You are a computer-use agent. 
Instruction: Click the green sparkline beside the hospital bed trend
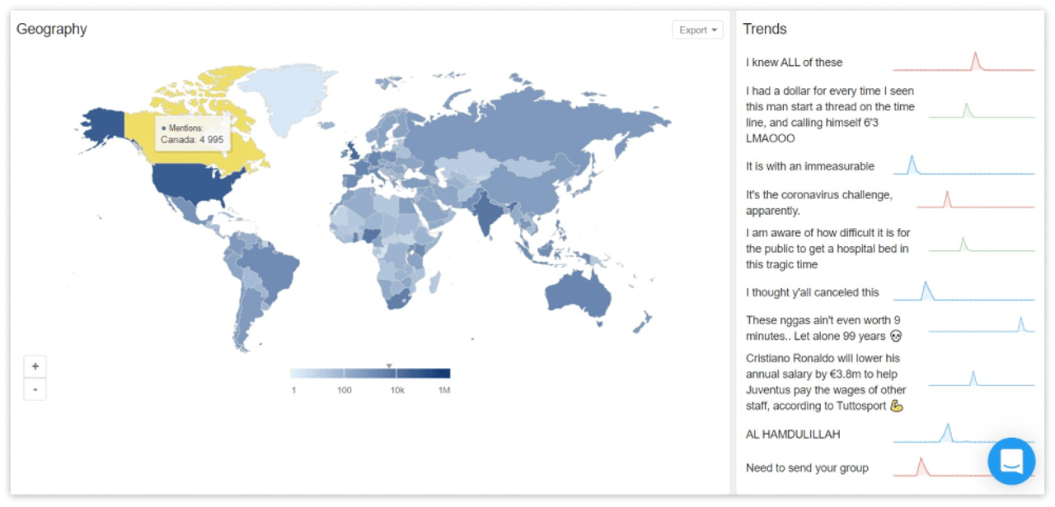[x=964, y=244]
